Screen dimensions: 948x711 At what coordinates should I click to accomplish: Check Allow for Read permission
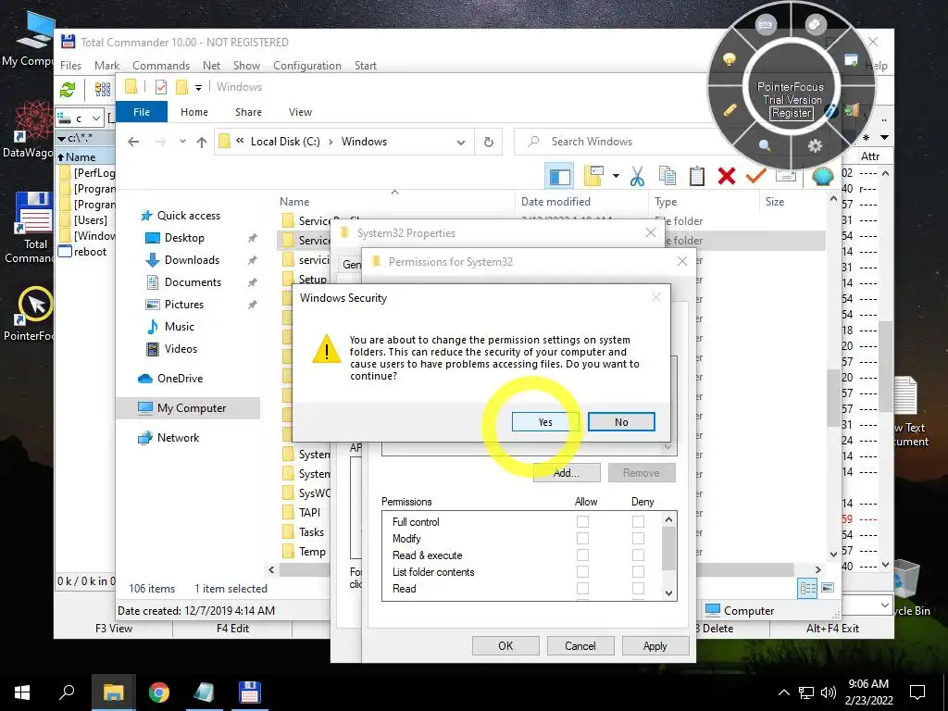[583, 588]
